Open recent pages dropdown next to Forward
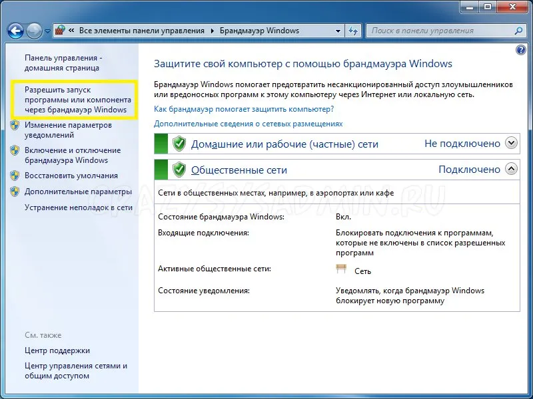533x399 pixels. pyautogui.click(x=47, y=31)
